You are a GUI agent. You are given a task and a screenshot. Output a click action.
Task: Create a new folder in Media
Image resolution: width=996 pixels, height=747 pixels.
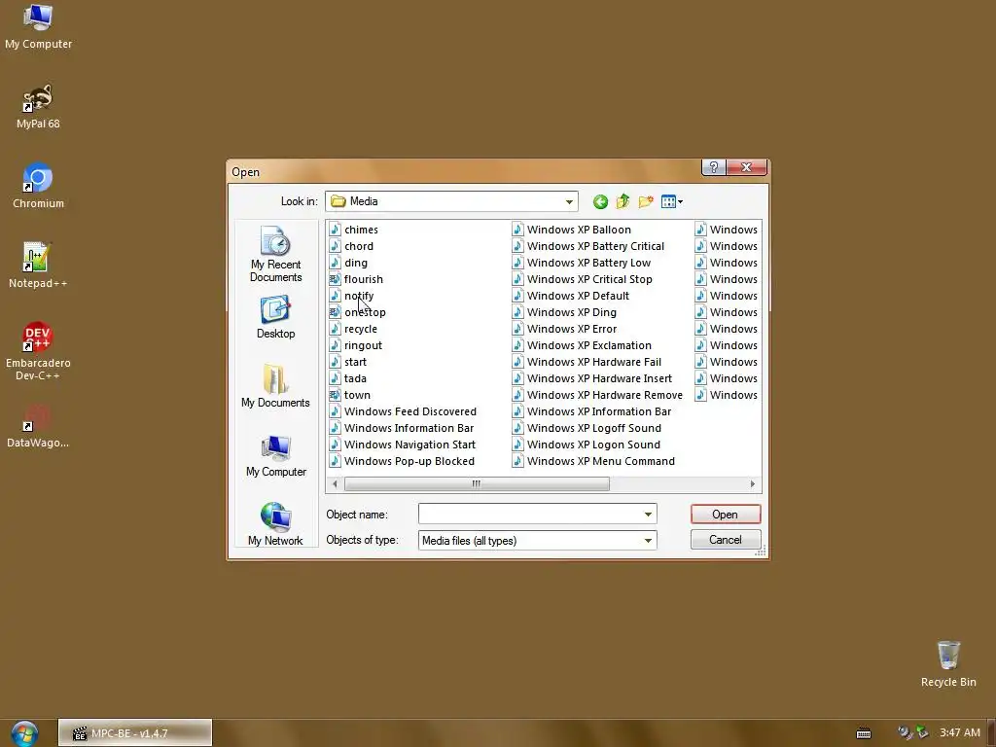(646, 202)
